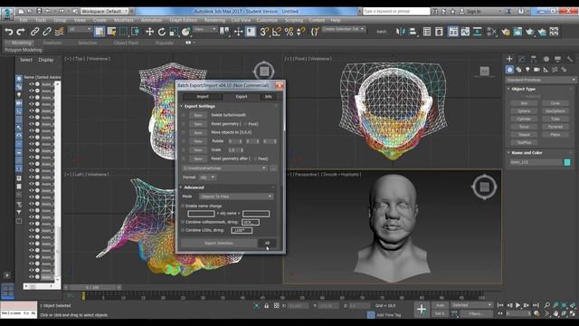Image resolution: width=579 pixels, height=326 pixels.
Task: Open the Curve Editor icon
Action: (465, 32)
